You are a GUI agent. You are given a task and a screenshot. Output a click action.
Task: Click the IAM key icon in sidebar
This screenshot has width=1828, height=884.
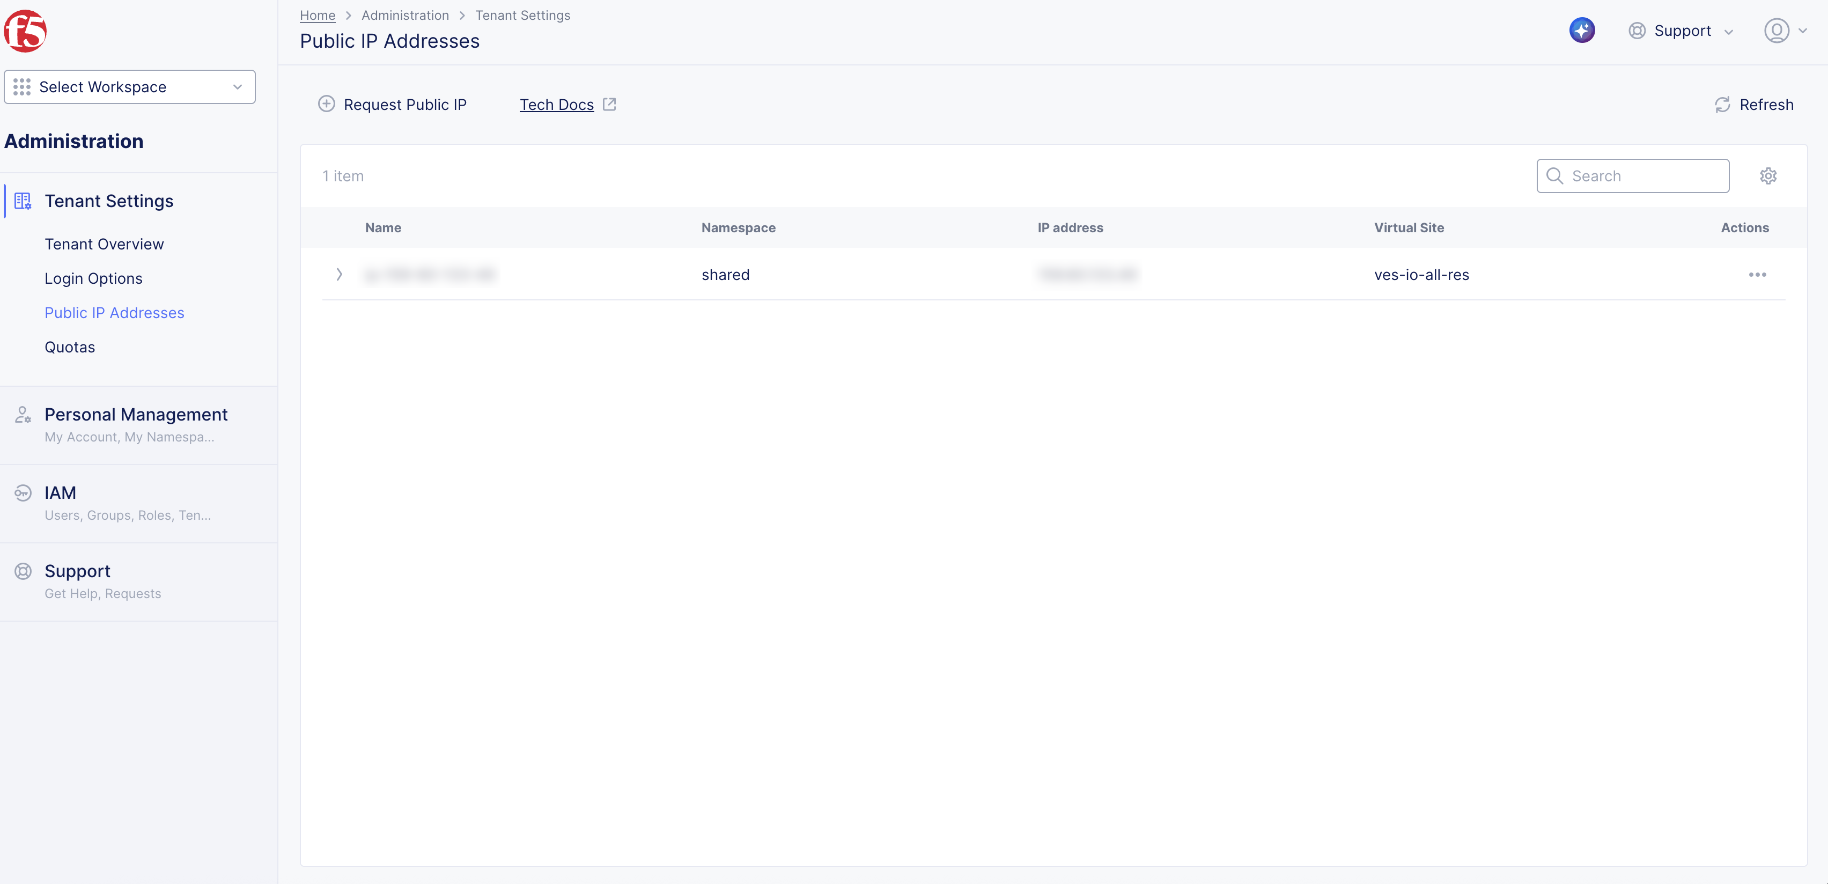22,492
